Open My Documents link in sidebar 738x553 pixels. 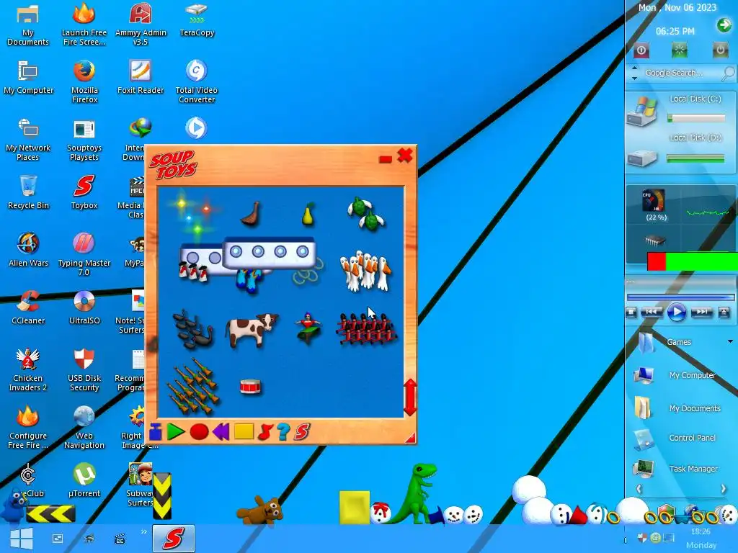(695, 408)
